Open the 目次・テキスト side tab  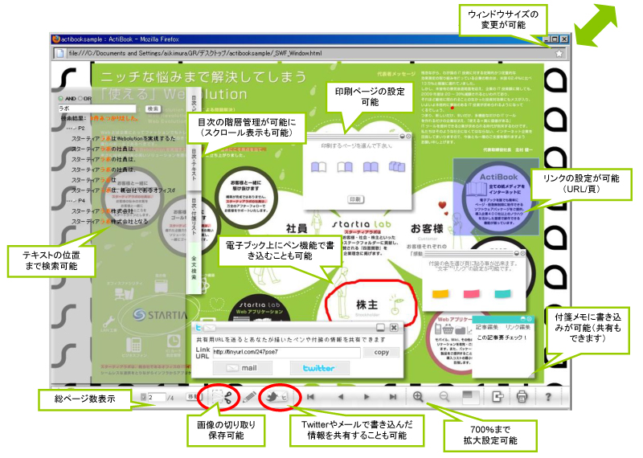point(194,166)
